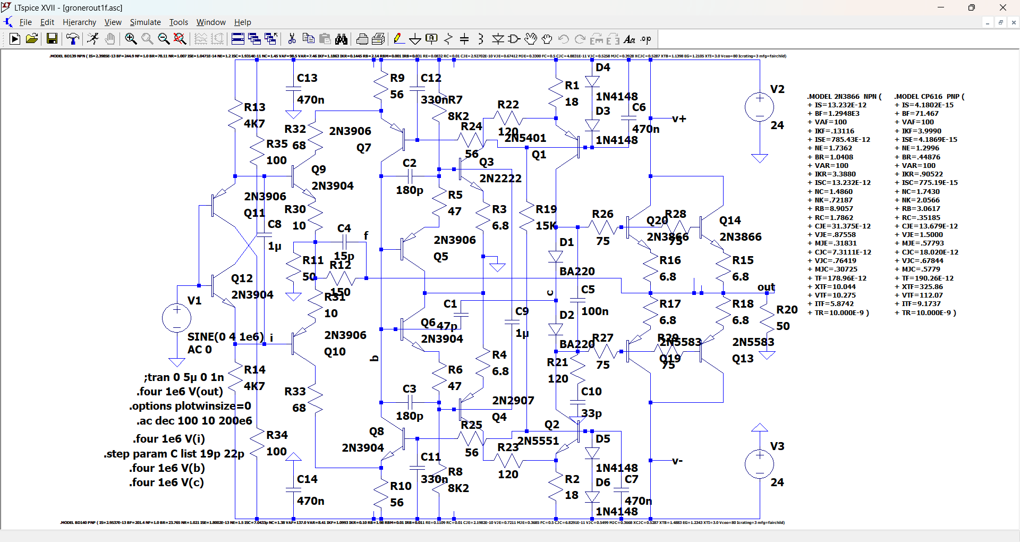The width and height of the screenshot is (1020, 542).
Task: Select the '.options plotwinsize=0' directive
Action: [x=190, y=406]
